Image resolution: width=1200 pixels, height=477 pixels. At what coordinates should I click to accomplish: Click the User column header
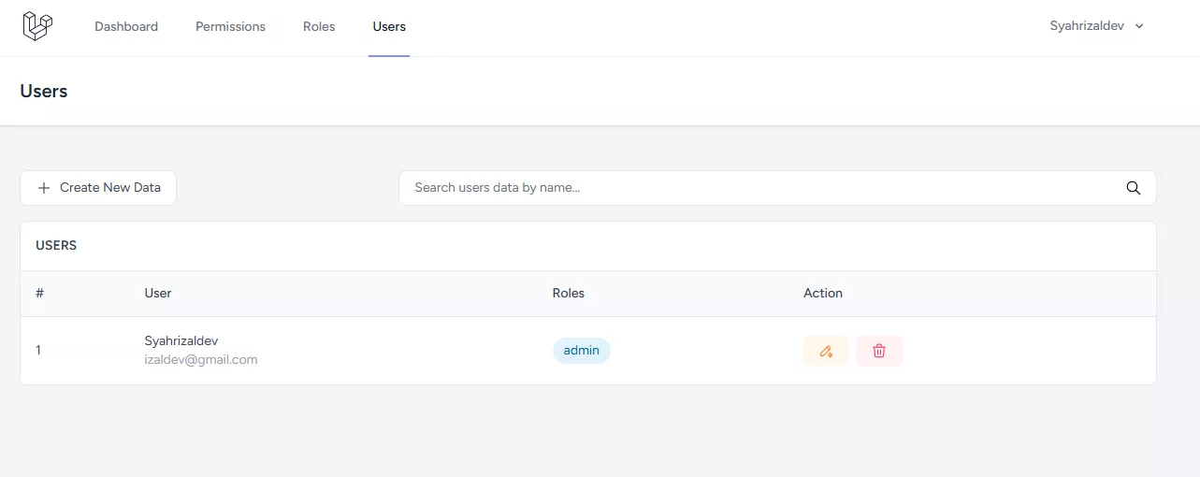tap(158, 294)
